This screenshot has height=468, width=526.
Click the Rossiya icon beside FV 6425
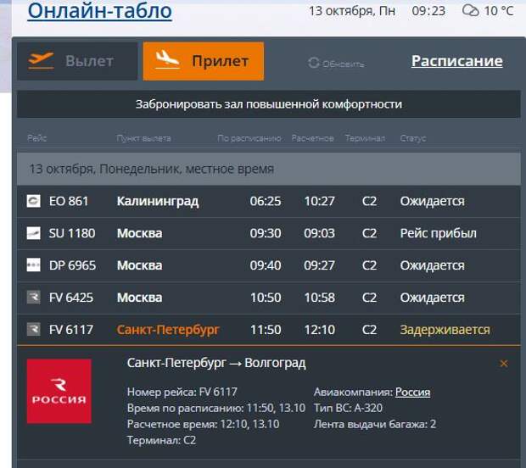point(34,298)
